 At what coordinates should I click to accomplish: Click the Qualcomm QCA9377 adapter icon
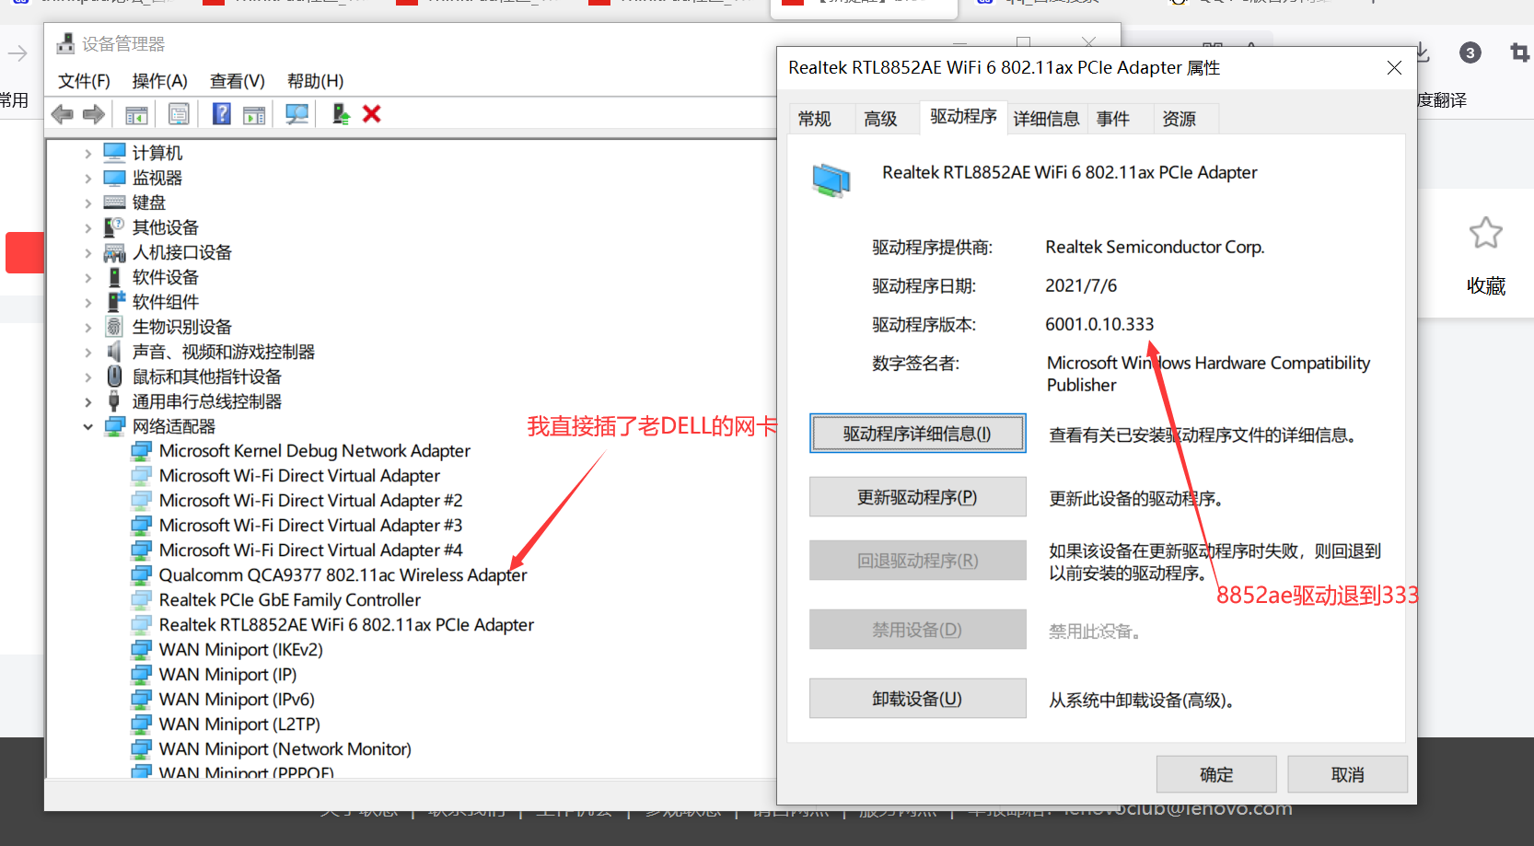(x=141, y=575)
